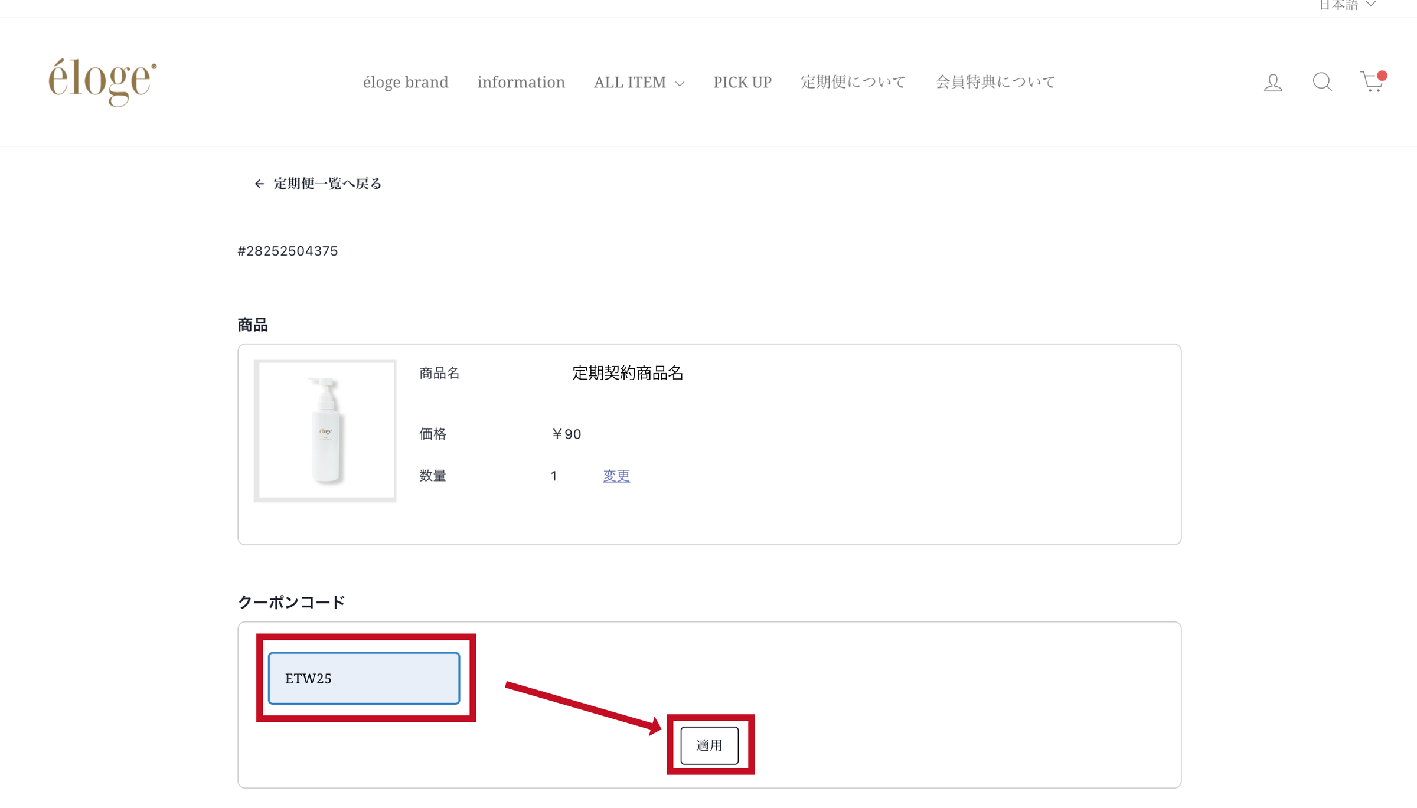This screenshot has height=808, width=1417.
Task: Click the éloge logo
Action: (x=103, y=82)
